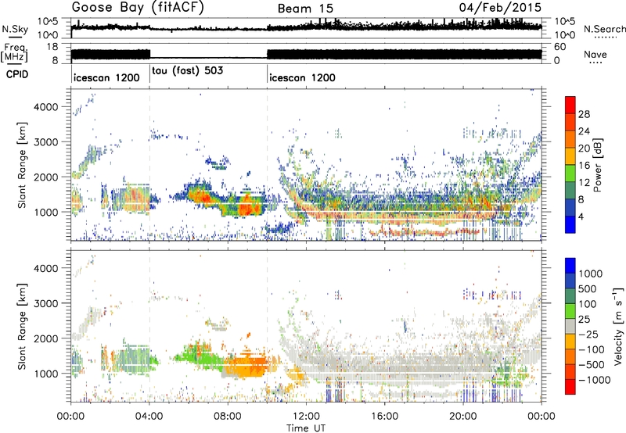
Task: Click the 'Slant Range [km]' label of the velocity panel
Action: (22, 327)
